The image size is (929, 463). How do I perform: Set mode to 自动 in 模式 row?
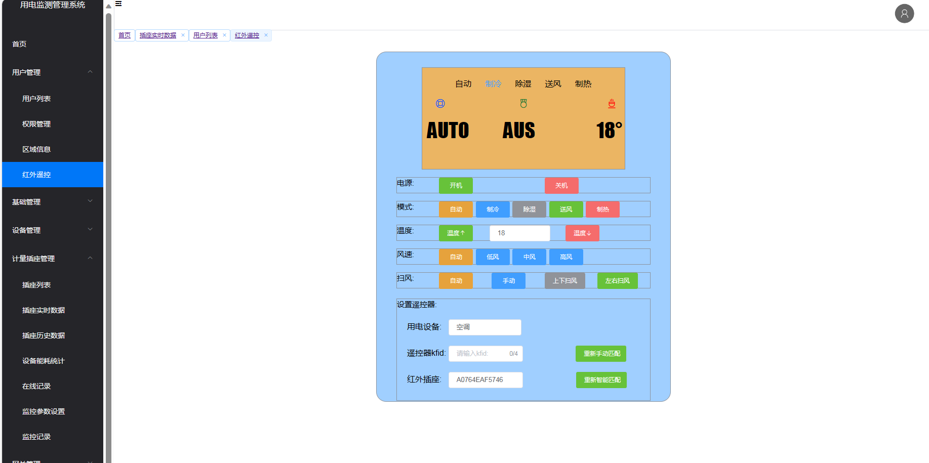[456, 209]
